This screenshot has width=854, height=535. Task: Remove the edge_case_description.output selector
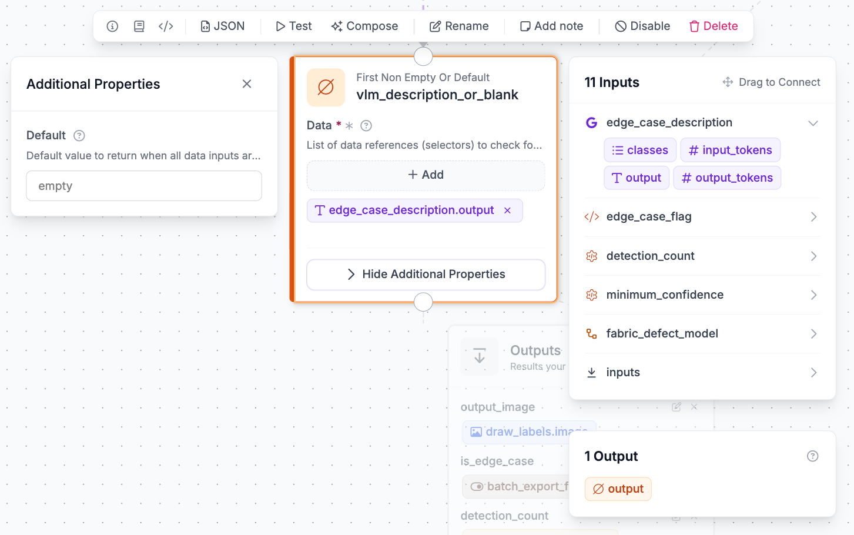(508, 210)
